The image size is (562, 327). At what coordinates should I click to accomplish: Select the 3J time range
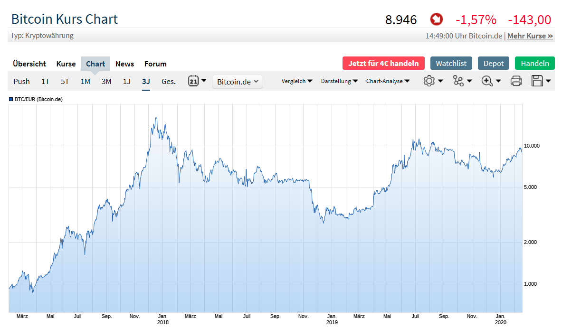pyautogui.click(x=146, y=81)
